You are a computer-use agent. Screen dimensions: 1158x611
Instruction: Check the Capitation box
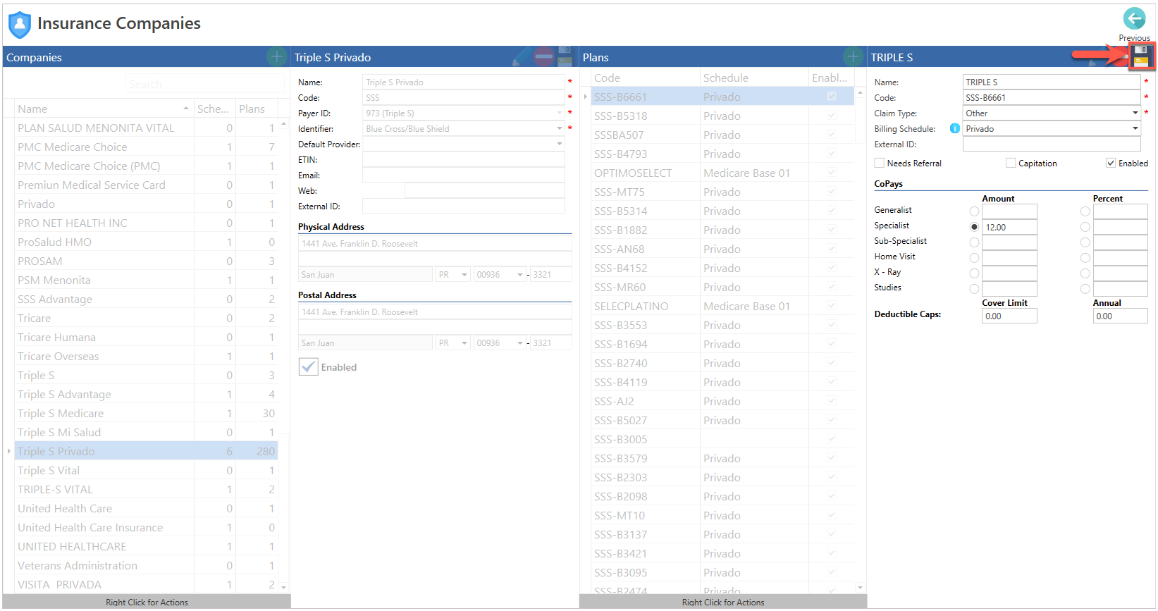1011,163
